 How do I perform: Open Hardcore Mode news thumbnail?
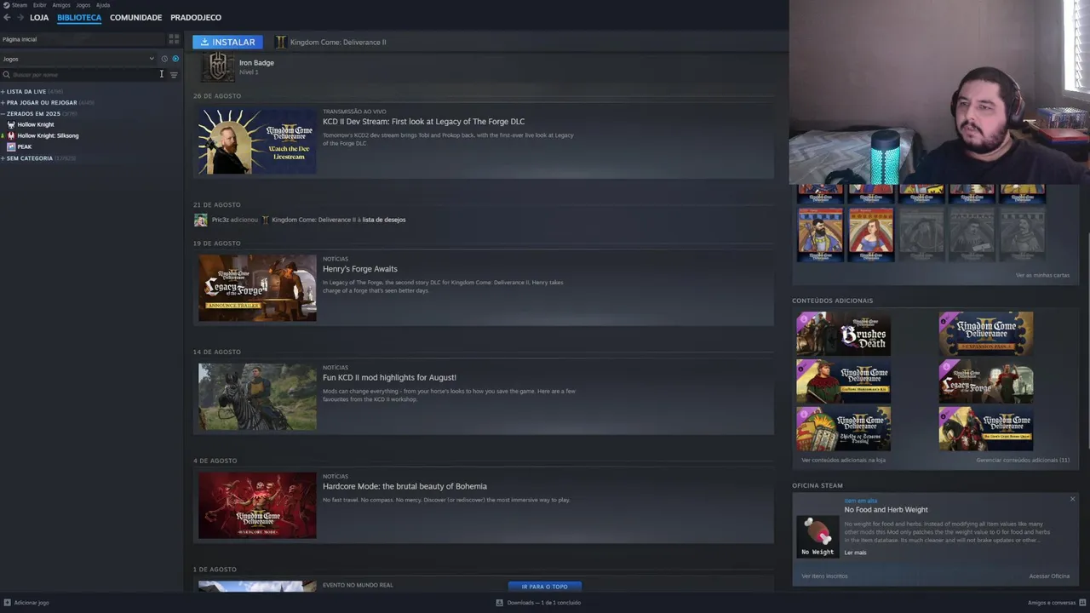click(x=257, y=506)
